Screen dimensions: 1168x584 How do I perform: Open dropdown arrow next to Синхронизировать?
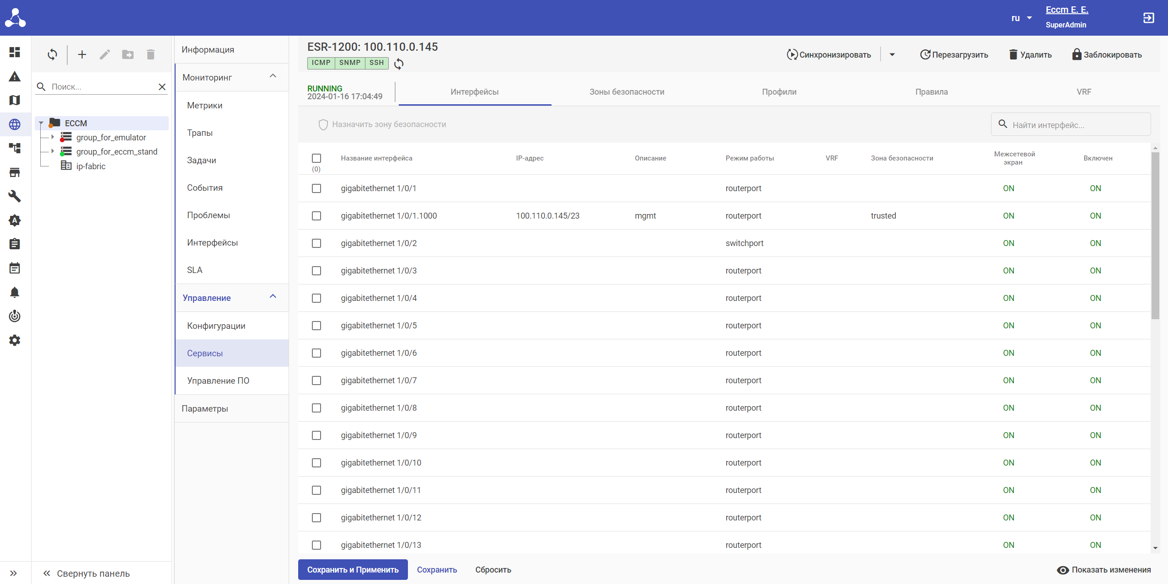pos(892,55)
